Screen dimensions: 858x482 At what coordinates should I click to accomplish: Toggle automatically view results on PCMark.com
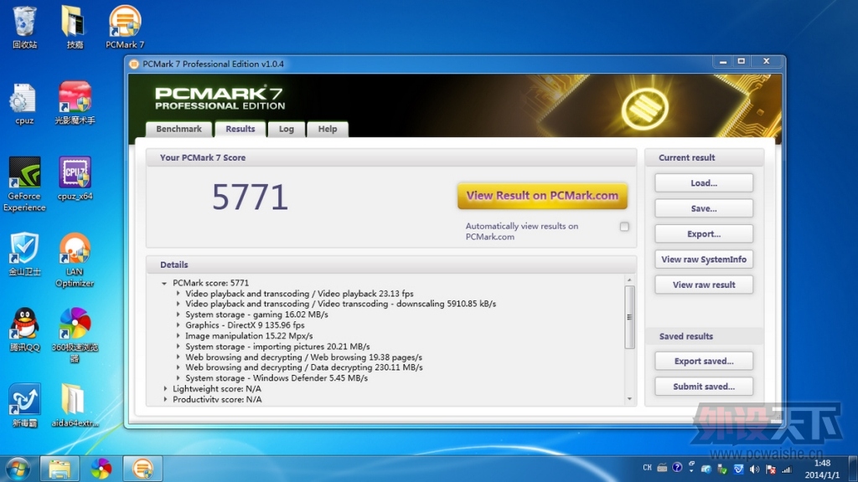click(x=624, y=226)
